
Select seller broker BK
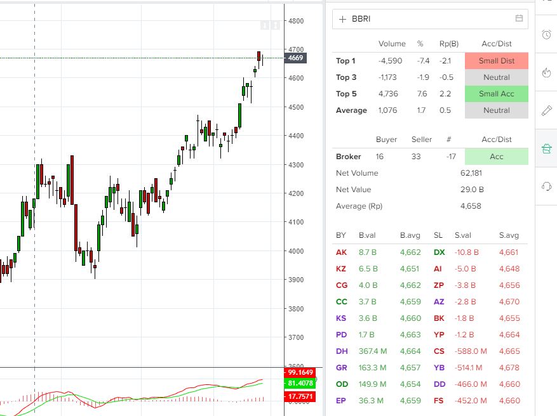coord(439,318)
